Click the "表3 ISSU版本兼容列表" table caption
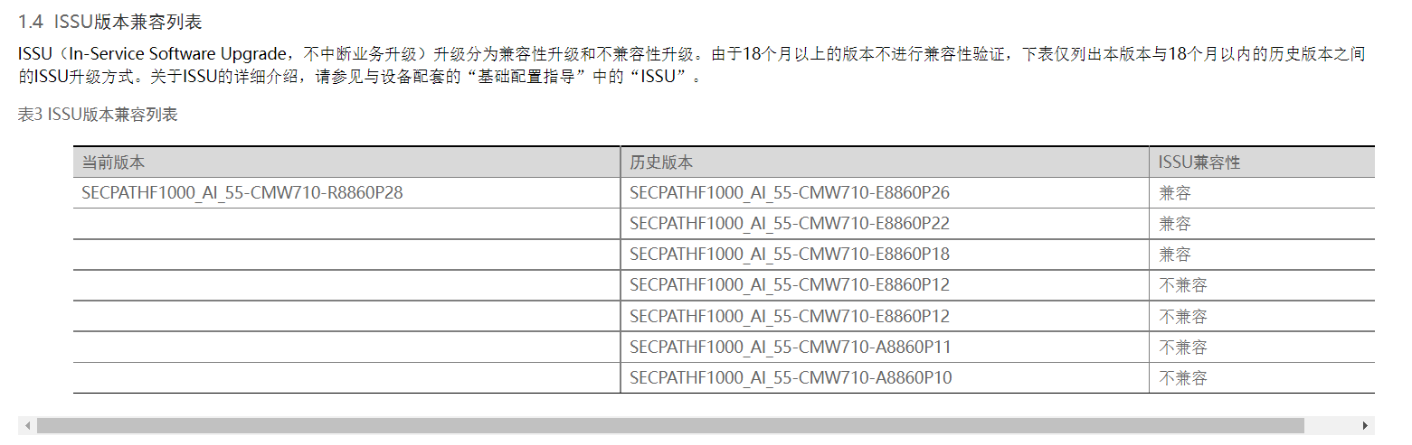This screenshot has width=1412, height=445. pos(98,115)
